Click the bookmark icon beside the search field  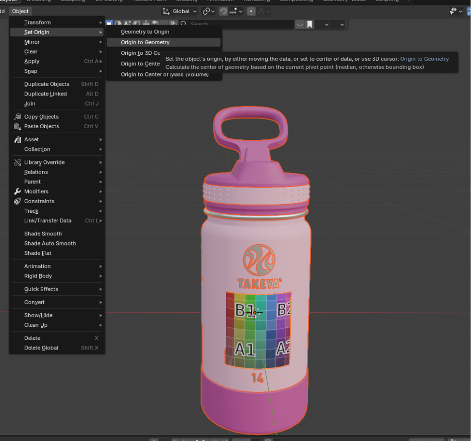tap(309, 24)
